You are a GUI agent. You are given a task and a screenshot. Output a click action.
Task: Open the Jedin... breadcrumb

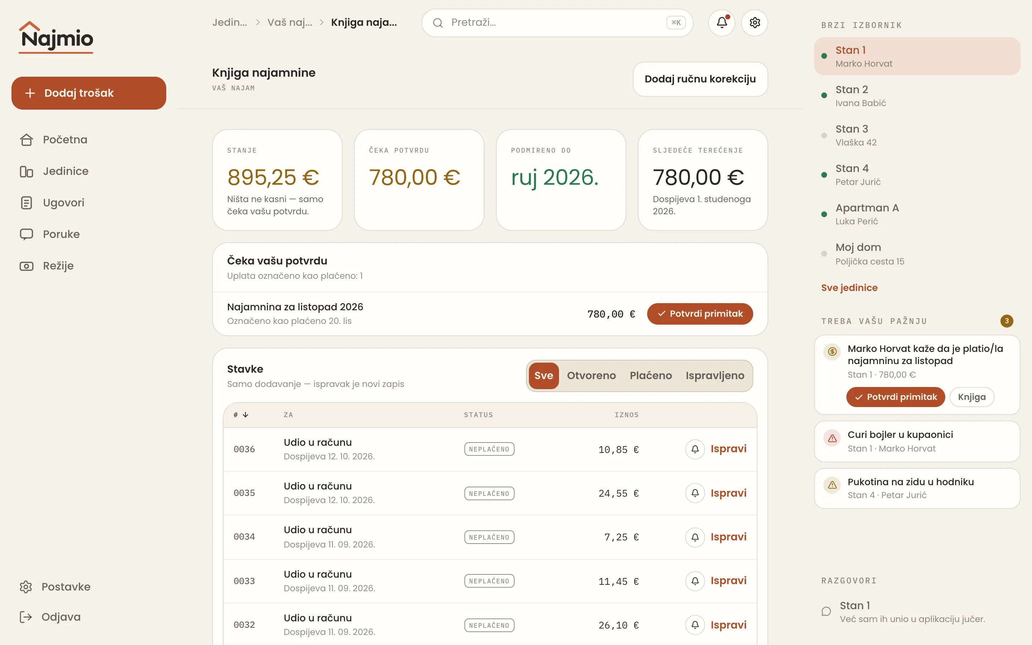(x=229, y=22)
